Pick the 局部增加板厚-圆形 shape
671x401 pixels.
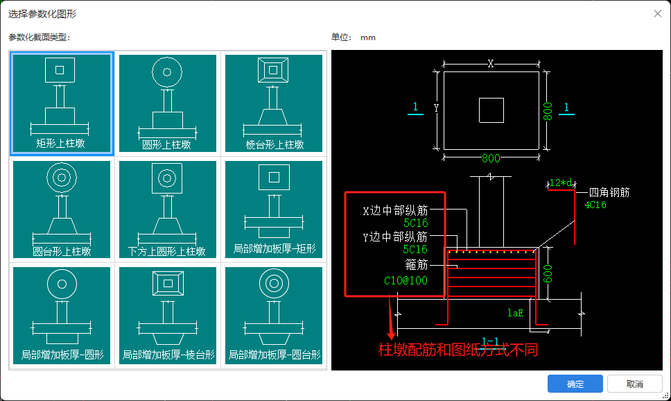tap(62, 316)
